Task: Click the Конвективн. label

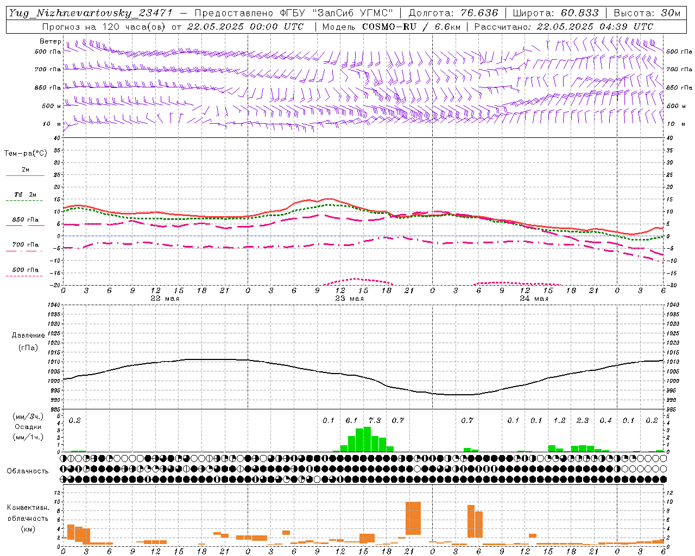Action: [x=28, y=508]
